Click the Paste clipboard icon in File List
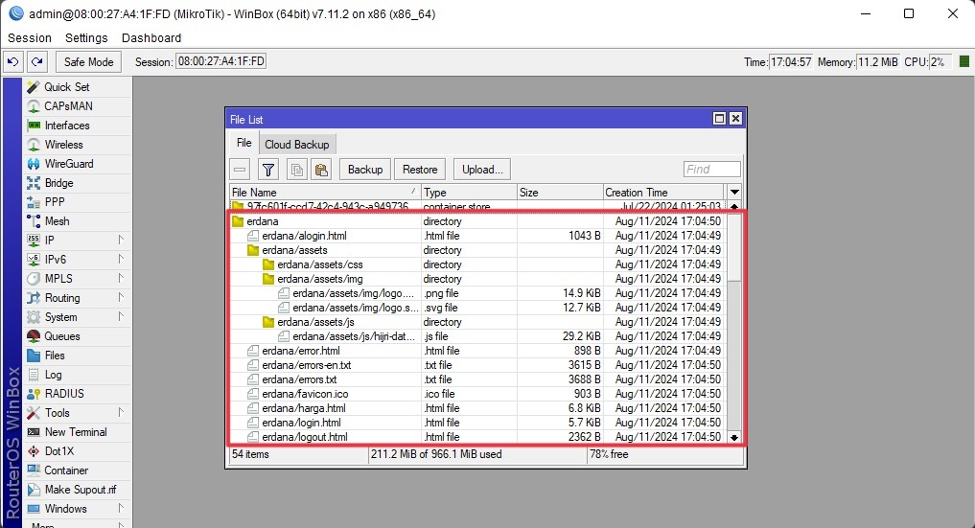975x528 pixels. tap(321, 170)
